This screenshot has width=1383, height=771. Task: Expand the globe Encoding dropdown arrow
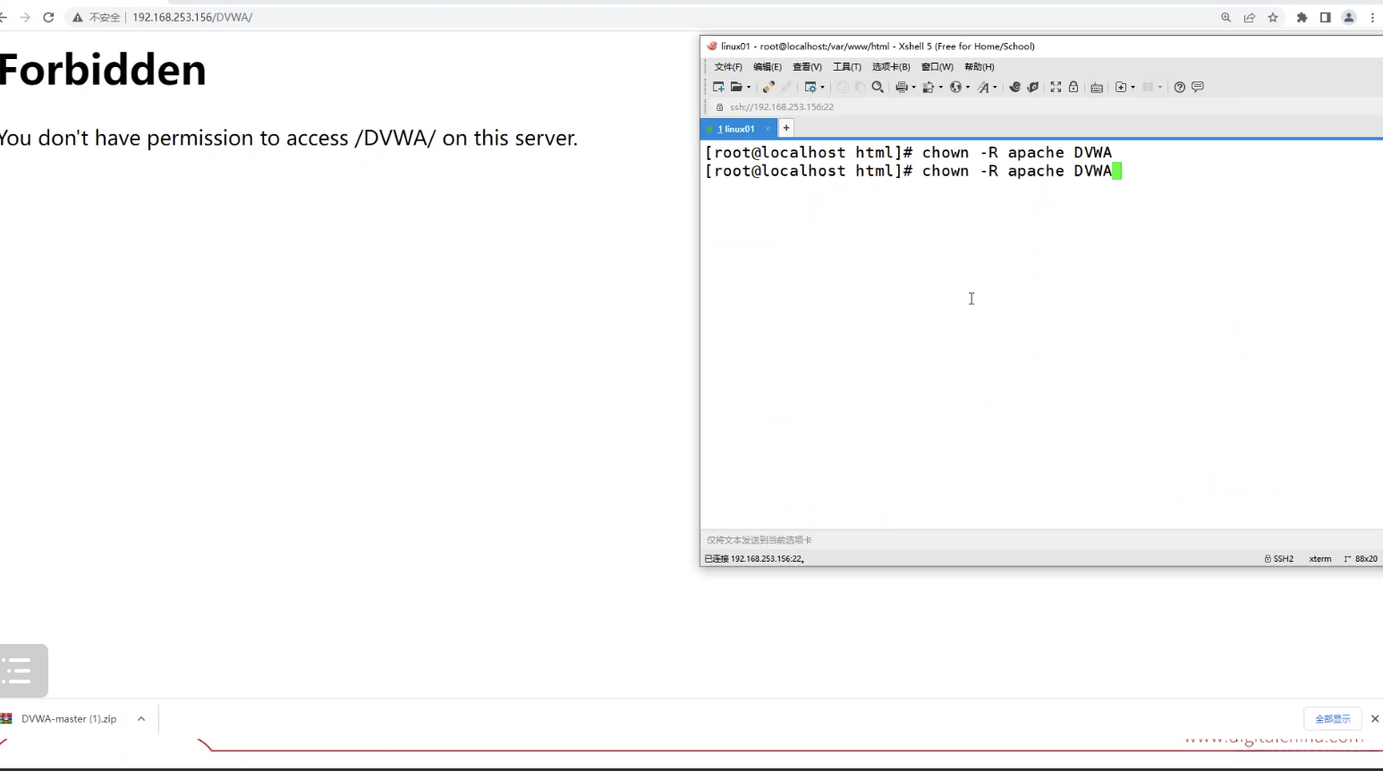coord(968,87)
